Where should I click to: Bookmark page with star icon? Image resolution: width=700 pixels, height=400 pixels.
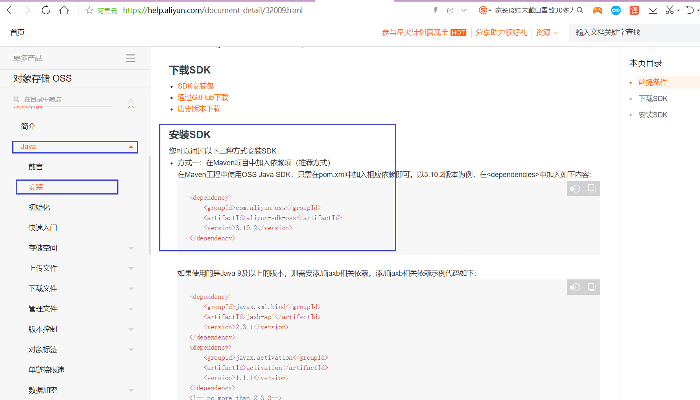tap(89, 11)
